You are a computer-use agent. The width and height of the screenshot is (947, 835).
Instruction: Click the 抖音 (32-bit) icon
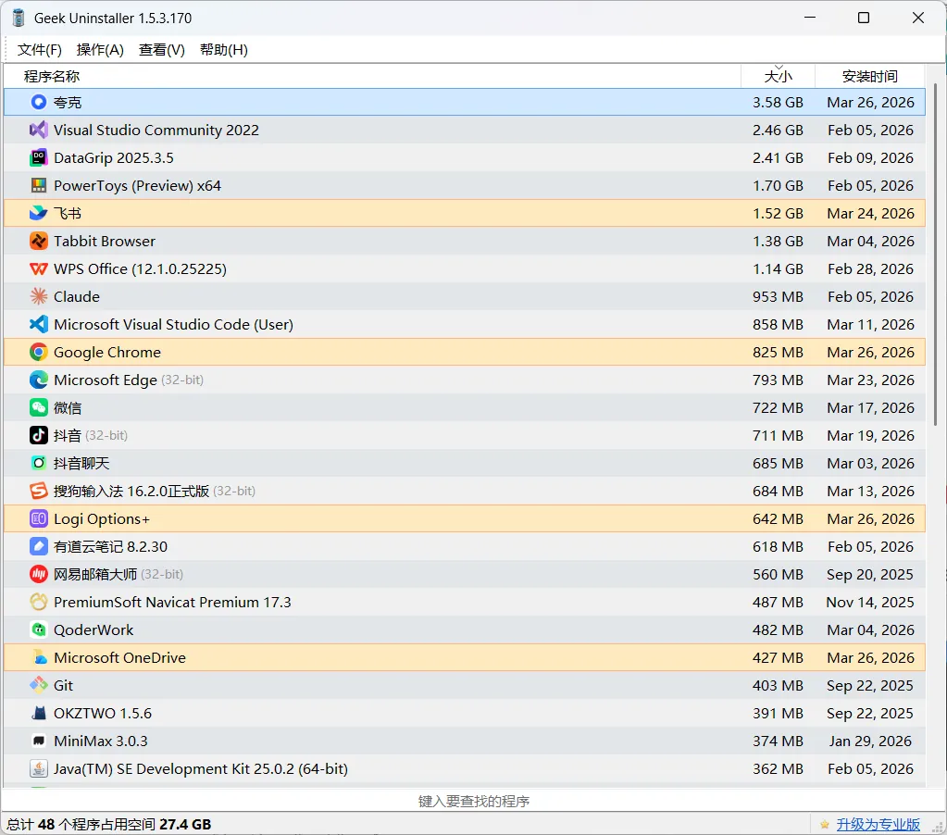pyautogui.click(x=39, y=435)
